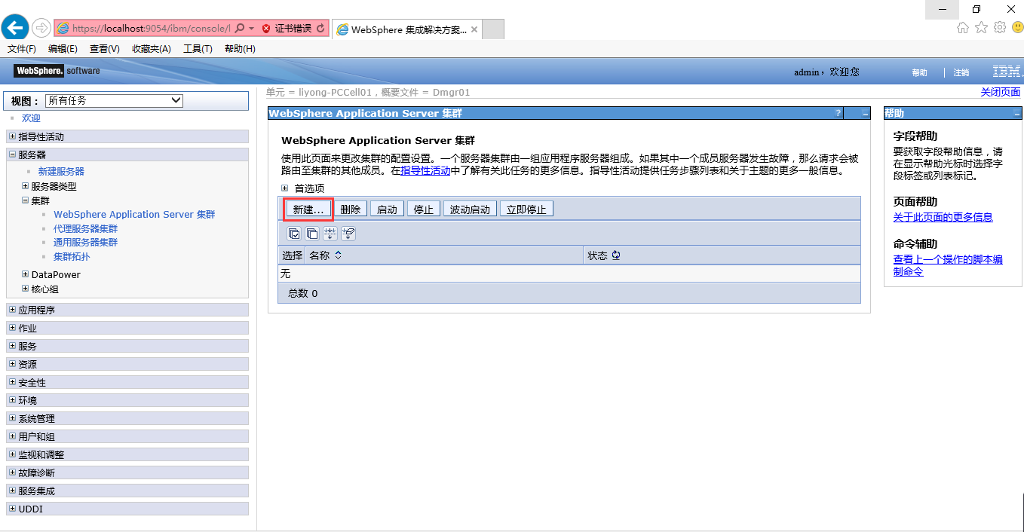
Task: Collapse the 集群 tree node
Action: [x=25, y=200]
